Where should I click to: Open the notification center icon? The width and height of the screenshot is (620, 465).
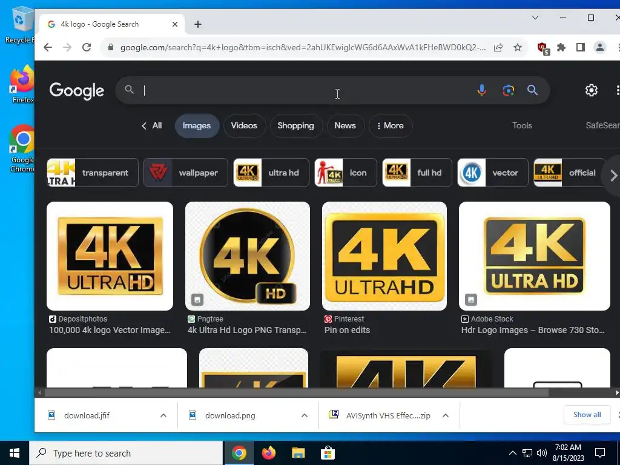(x=600, y=453)
